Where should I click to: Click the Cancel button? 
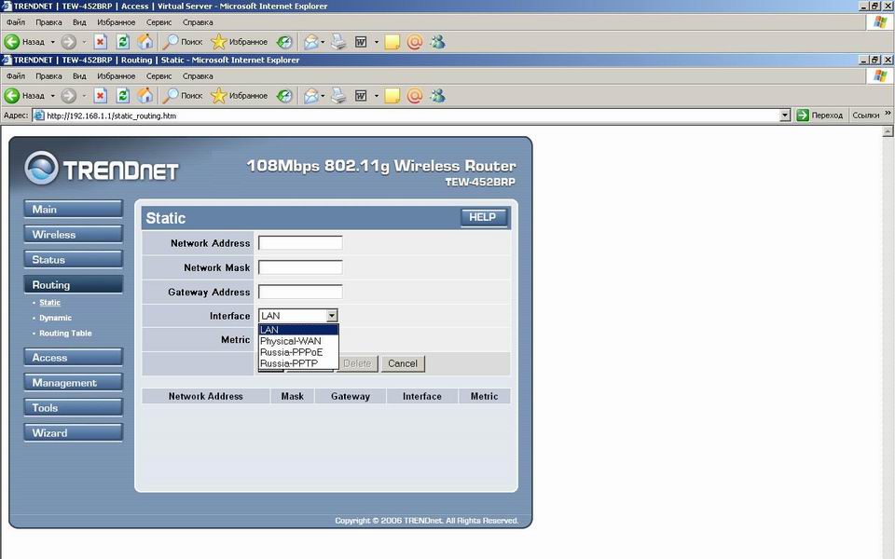[403, 363]
